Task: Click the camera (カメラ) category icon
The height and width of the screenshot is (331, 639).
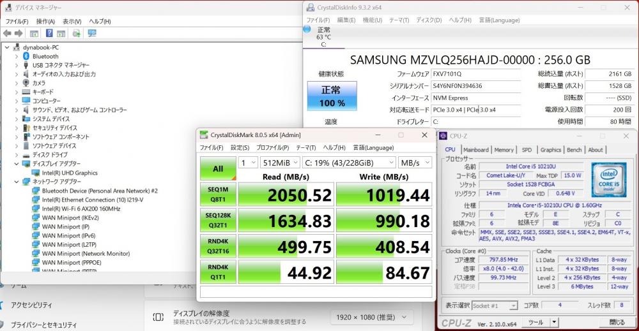Action: [26, 83]
